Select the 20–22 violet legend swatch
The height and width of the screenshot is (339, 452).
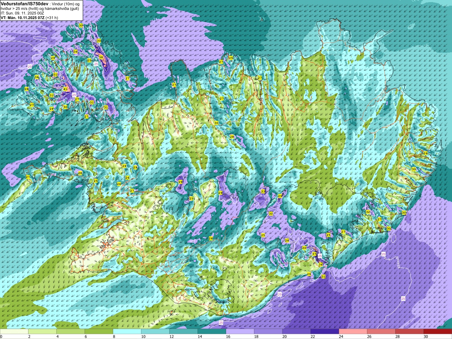[297, 332]
